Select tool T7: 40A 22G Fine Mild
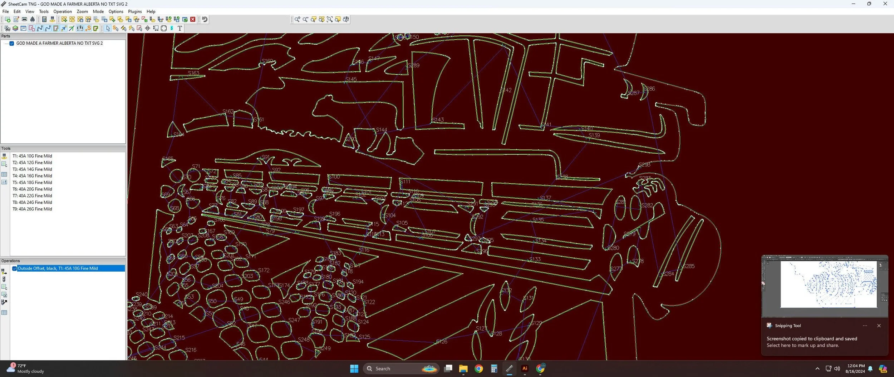 pos(32,196)
